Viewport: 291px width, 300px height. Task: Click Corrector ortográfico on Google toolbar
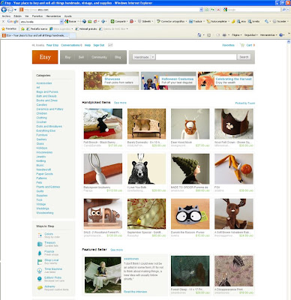click(171, 22)
